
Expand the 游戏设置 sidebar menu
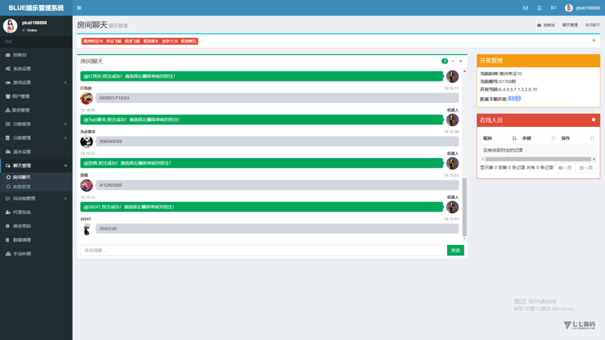click(x=22, y=83)
